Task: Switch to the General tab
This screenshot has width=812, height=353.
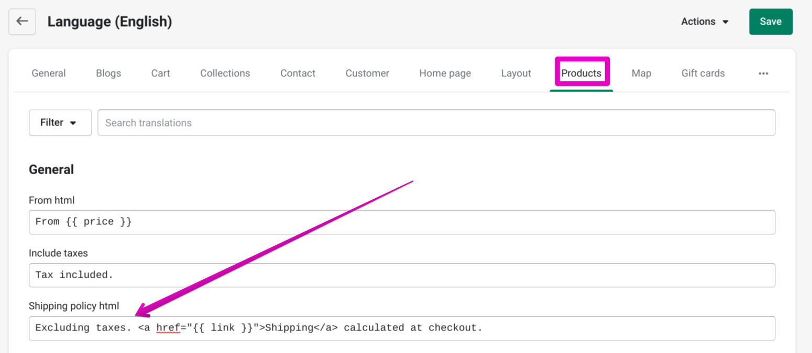Action: pos(49,73)
